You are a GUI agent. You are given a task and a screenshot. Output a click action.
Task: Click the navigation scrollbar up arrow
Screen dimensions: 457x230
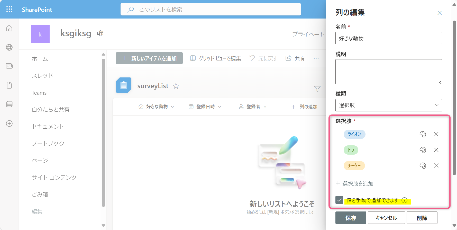click(103, 54)
